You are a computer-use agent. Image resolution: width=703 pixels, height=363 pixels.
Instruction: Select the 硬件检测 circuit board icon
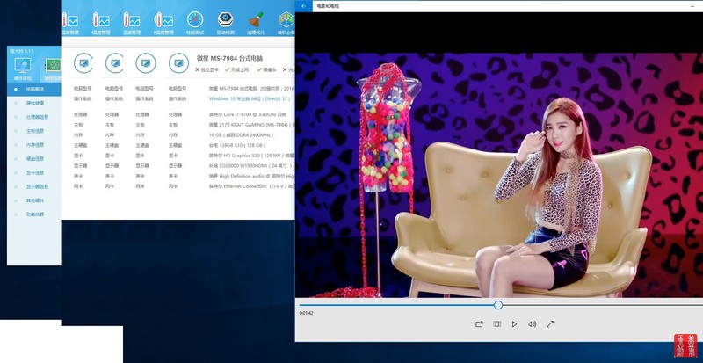53,69
